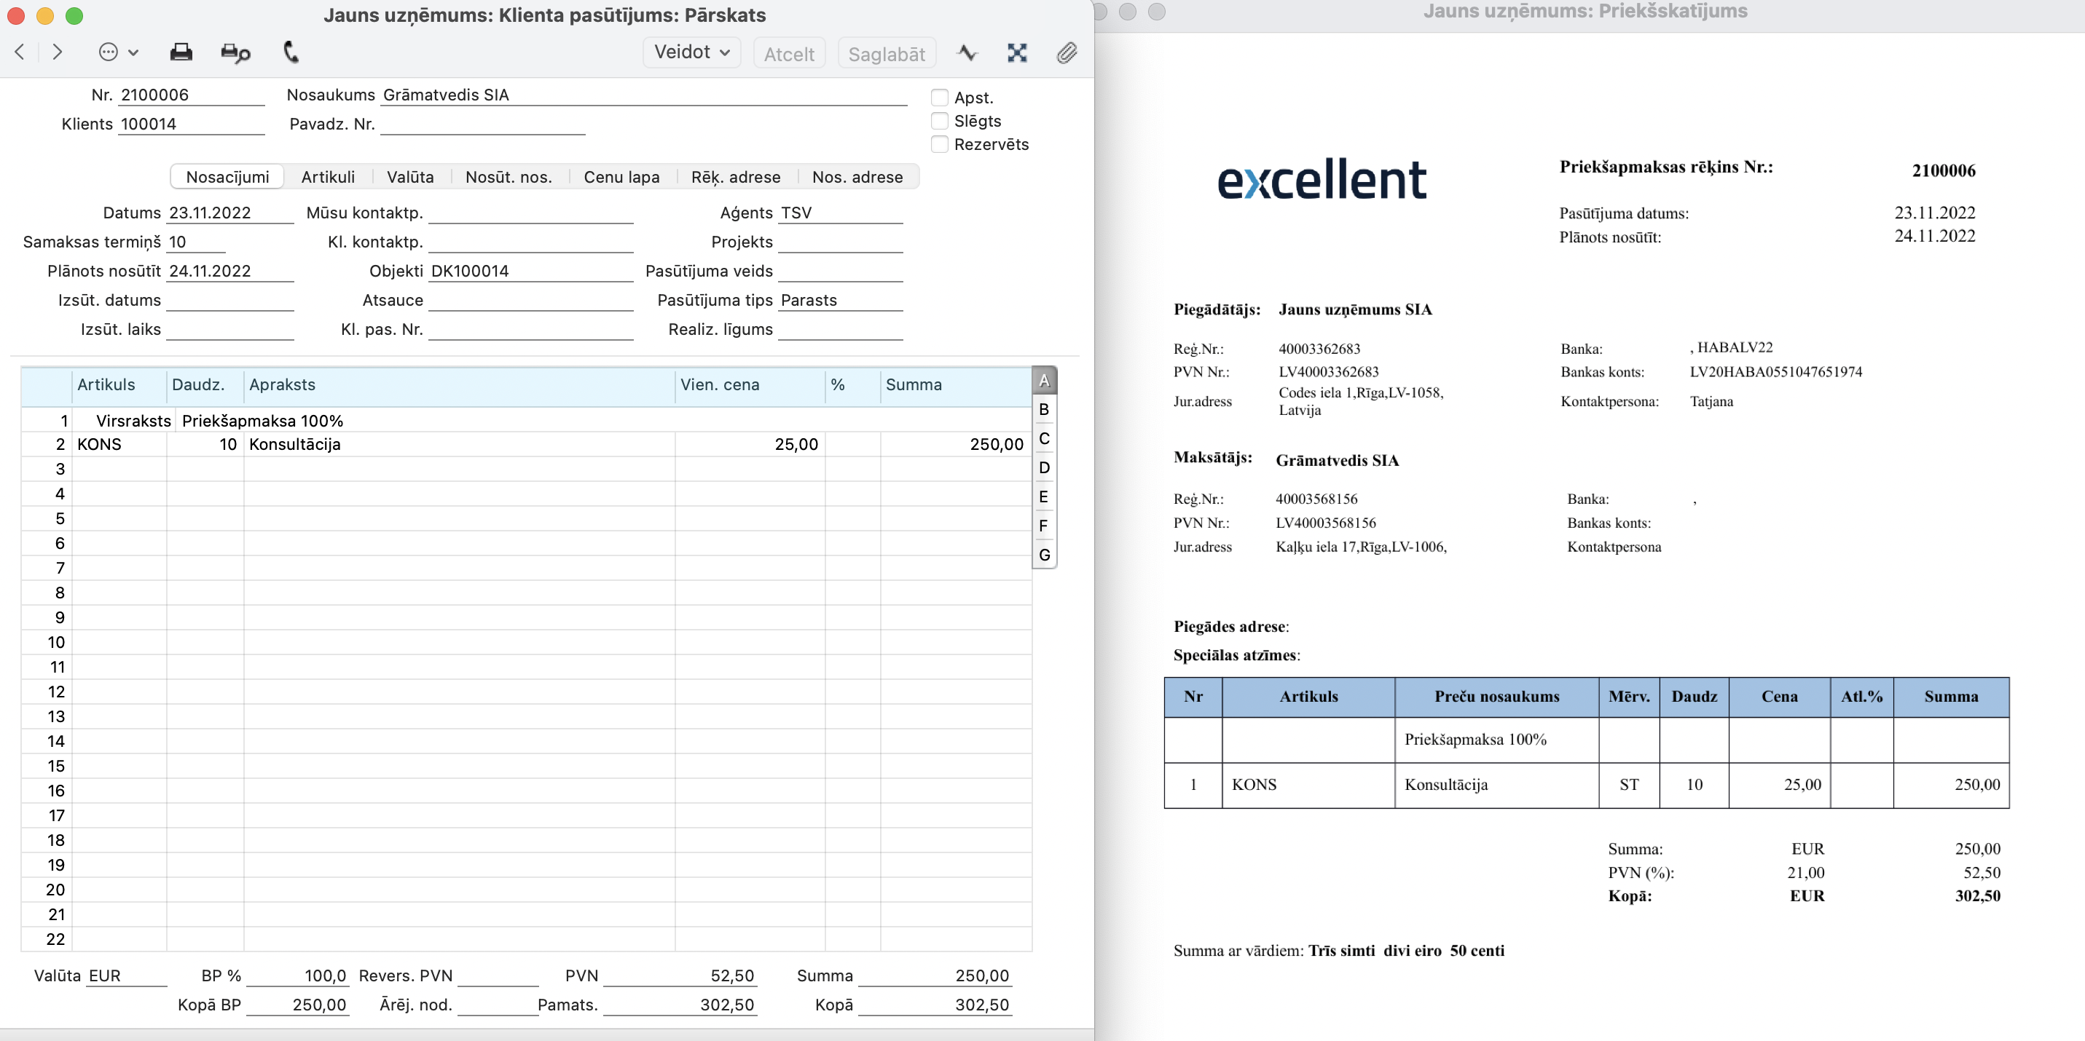Select the Rēķ. adrese tab

(x=735, y=177)
